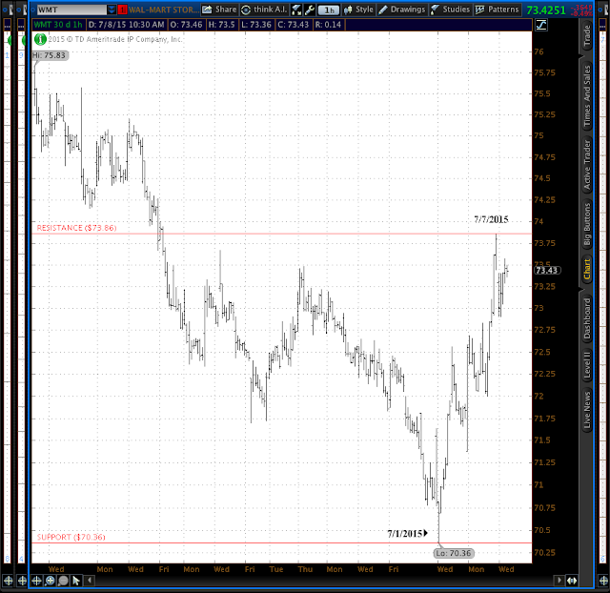Open the Dashboard sidebar tab
Image resolution: width=610 pixels, height=593 pixels.
(x=587, y=318)
